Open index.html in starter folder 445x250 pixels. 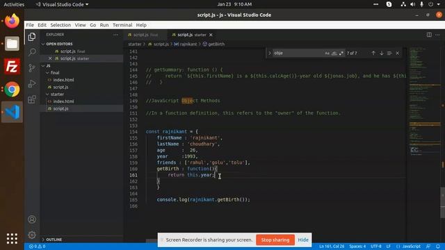(x=63, y=101)
